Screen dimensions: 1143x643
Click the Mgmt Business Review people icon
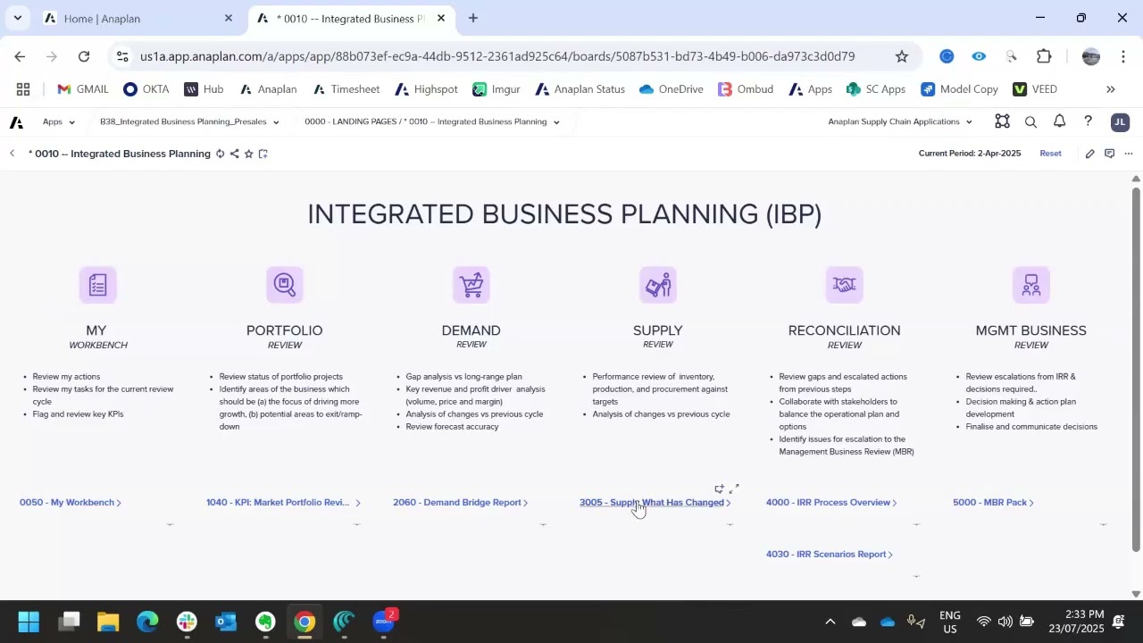(x=1031, y=285)
